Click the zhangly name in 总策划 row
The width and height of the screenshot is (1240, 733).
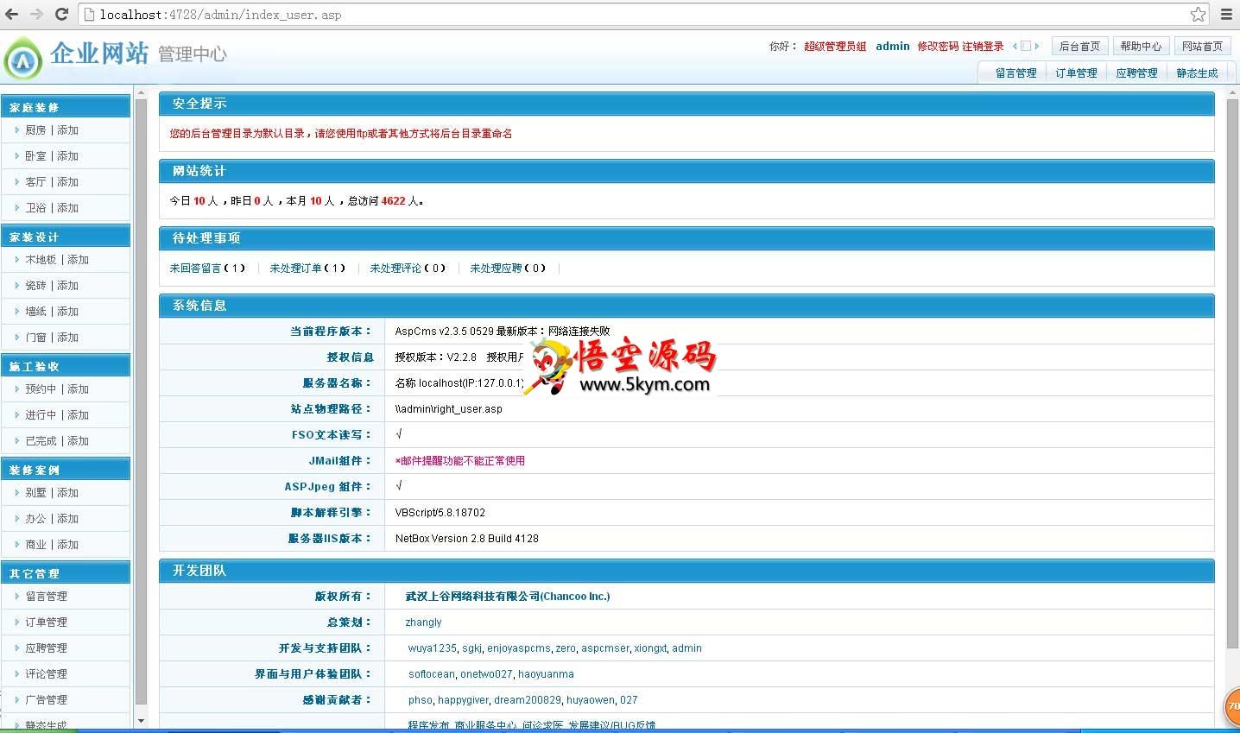[423, 622]
